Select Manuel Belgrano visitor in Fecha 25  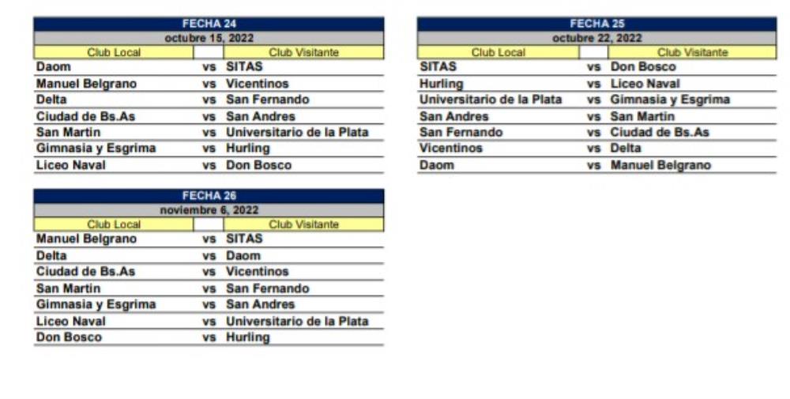(660, 165)
